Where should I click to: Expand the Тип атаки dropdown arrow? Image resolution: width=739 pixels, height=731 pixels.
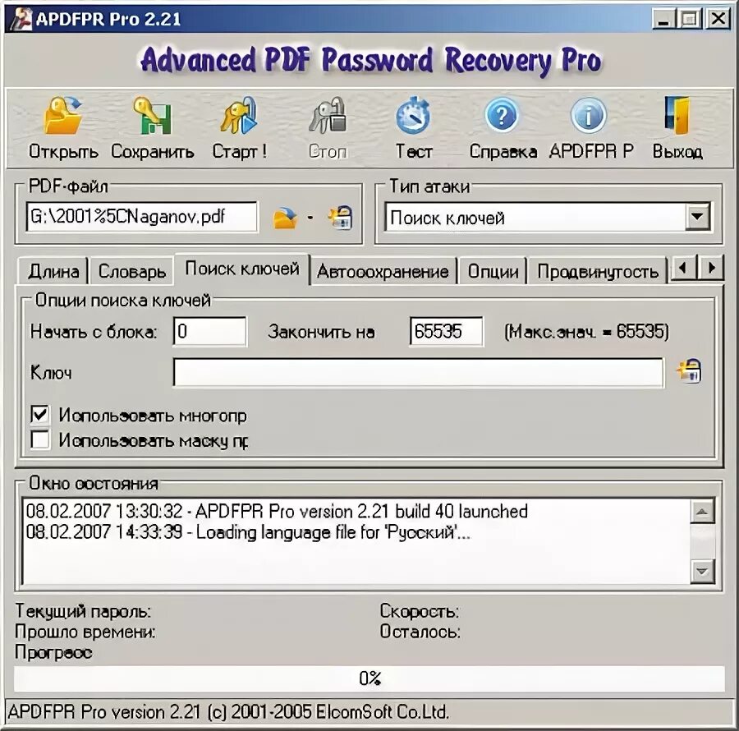pos(698,217)
